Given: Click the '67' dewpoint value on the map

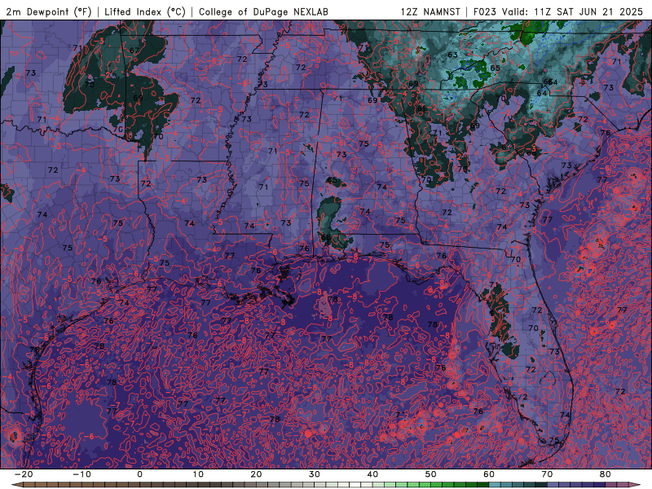Looking at the screenshot, I should [x=134, y=51].
